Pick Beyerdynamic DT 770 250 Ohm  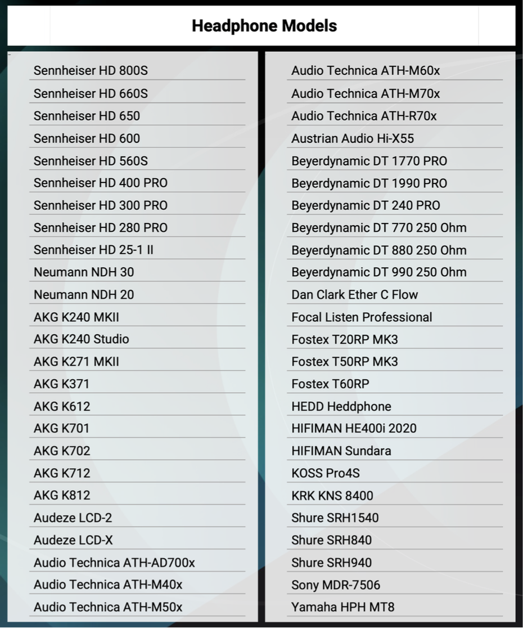(x=378, y=228)
